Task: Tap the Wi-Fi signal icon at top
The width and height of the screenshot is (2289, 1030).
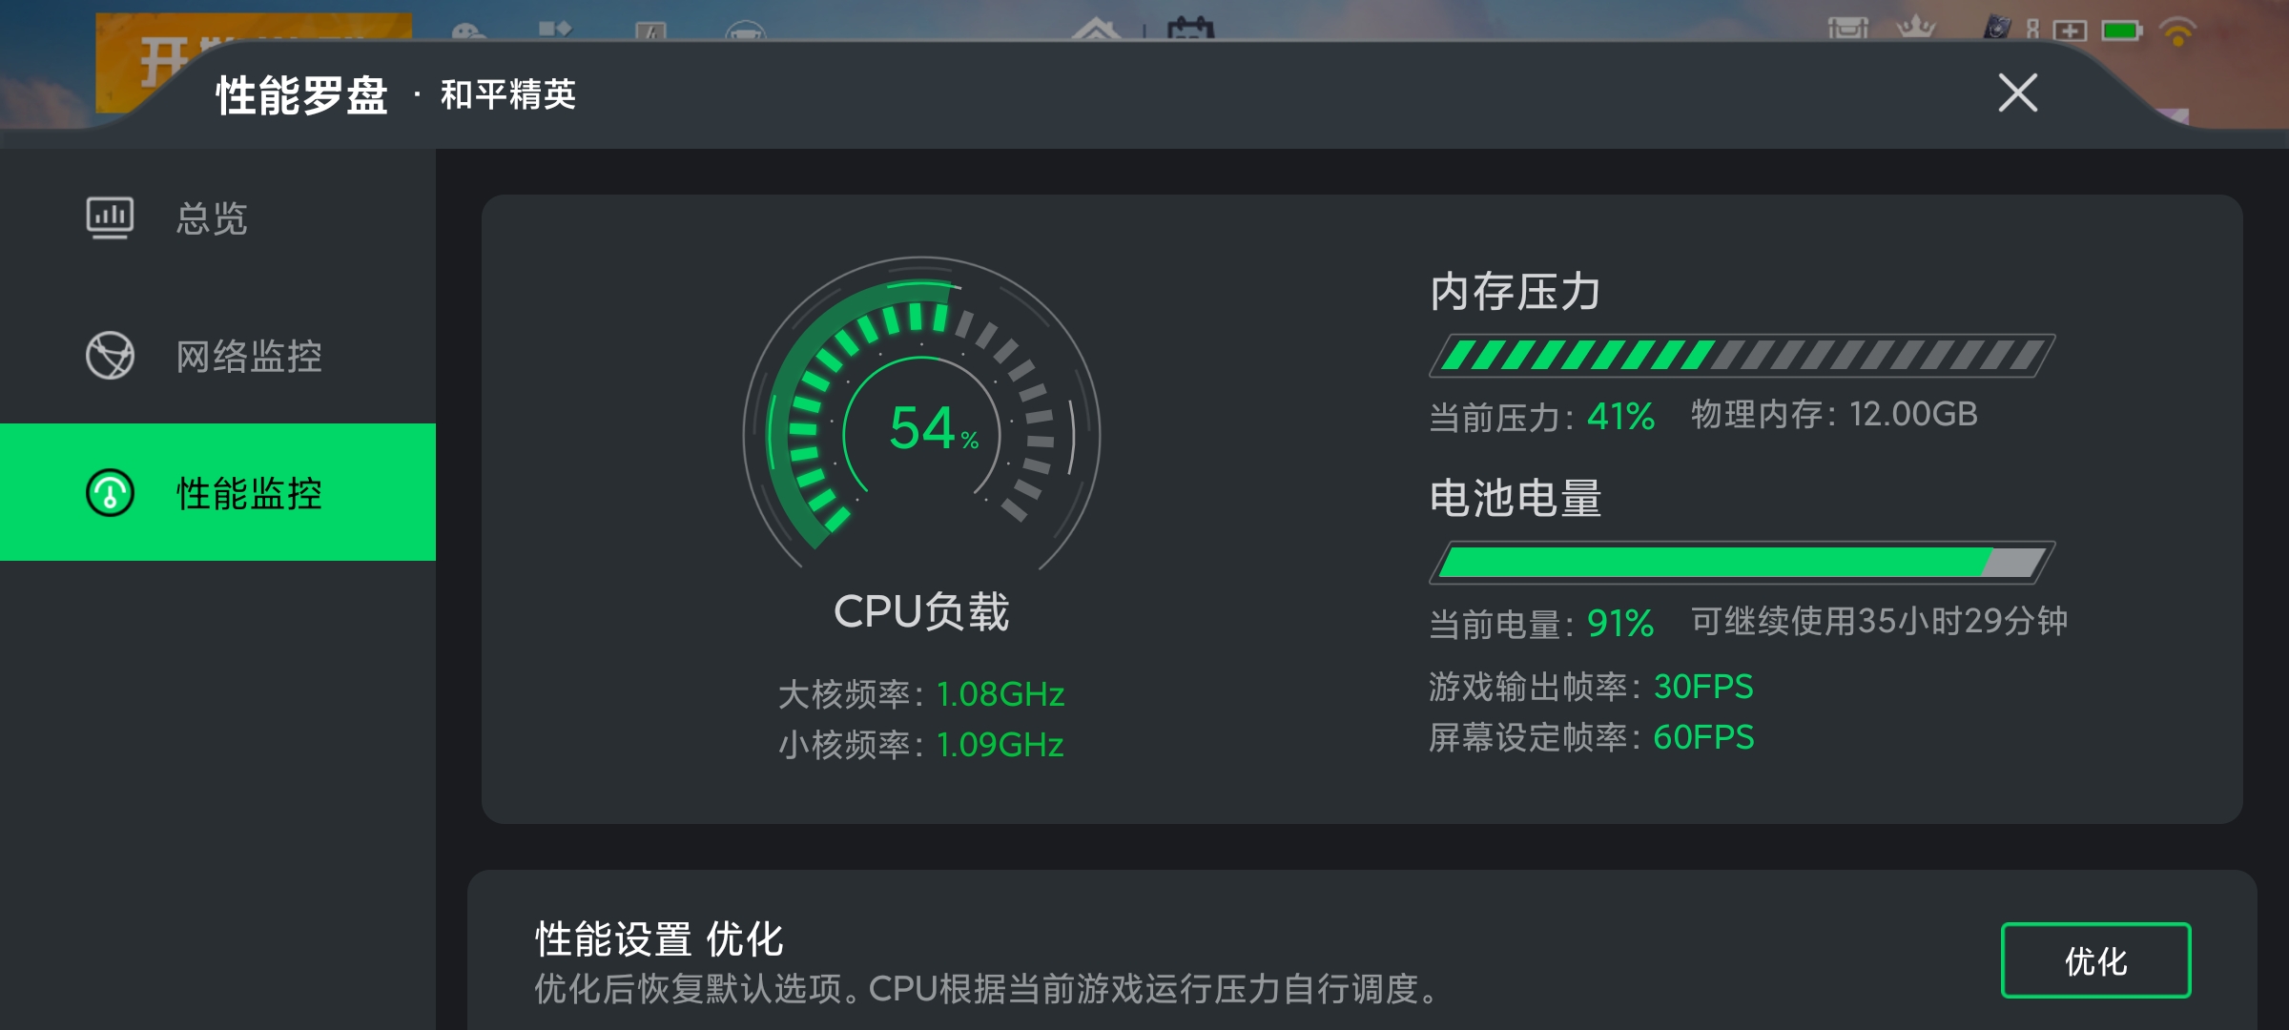Action: (2178, 31)
